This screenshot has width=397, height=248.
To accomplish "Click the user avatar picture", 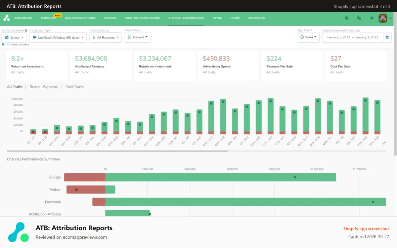I will click(383, 18).
